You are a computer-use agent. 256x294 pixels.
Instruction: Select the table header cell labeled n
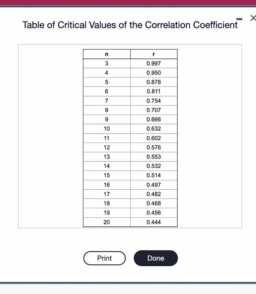click(106, 54)
